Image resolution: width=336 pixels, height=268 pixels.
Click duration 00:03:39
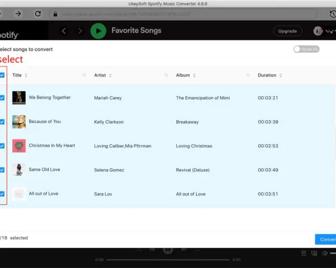tap(268, 122)
